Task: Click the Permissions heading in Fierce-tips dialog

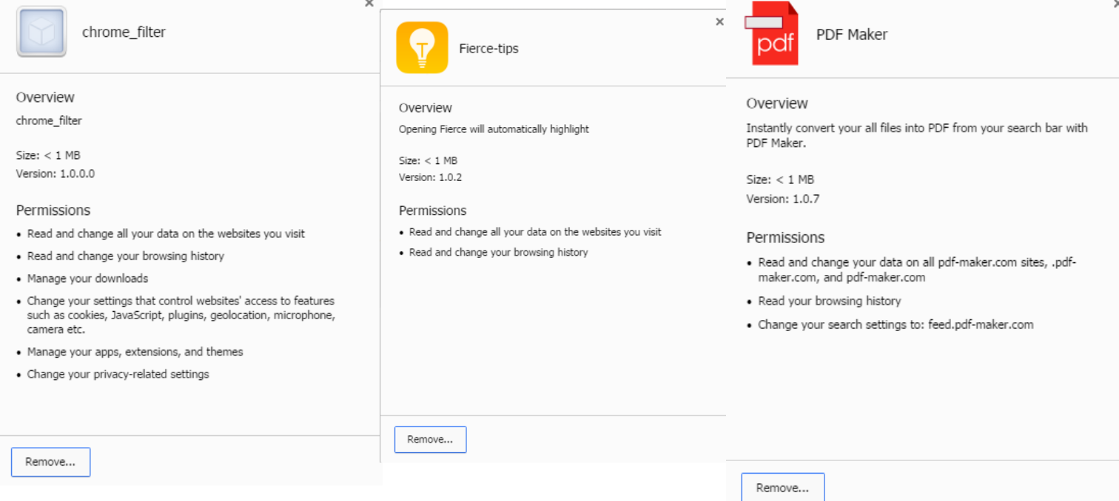Action: click(432, 211)
